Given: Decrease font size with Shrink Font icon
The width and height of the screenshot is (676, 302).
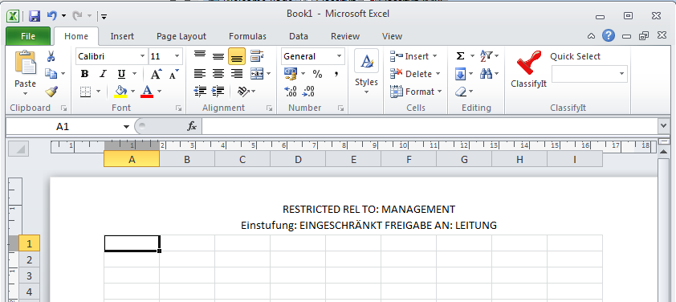Looking at the screenshot, I should pyautogui.click(x=173, y=74).
